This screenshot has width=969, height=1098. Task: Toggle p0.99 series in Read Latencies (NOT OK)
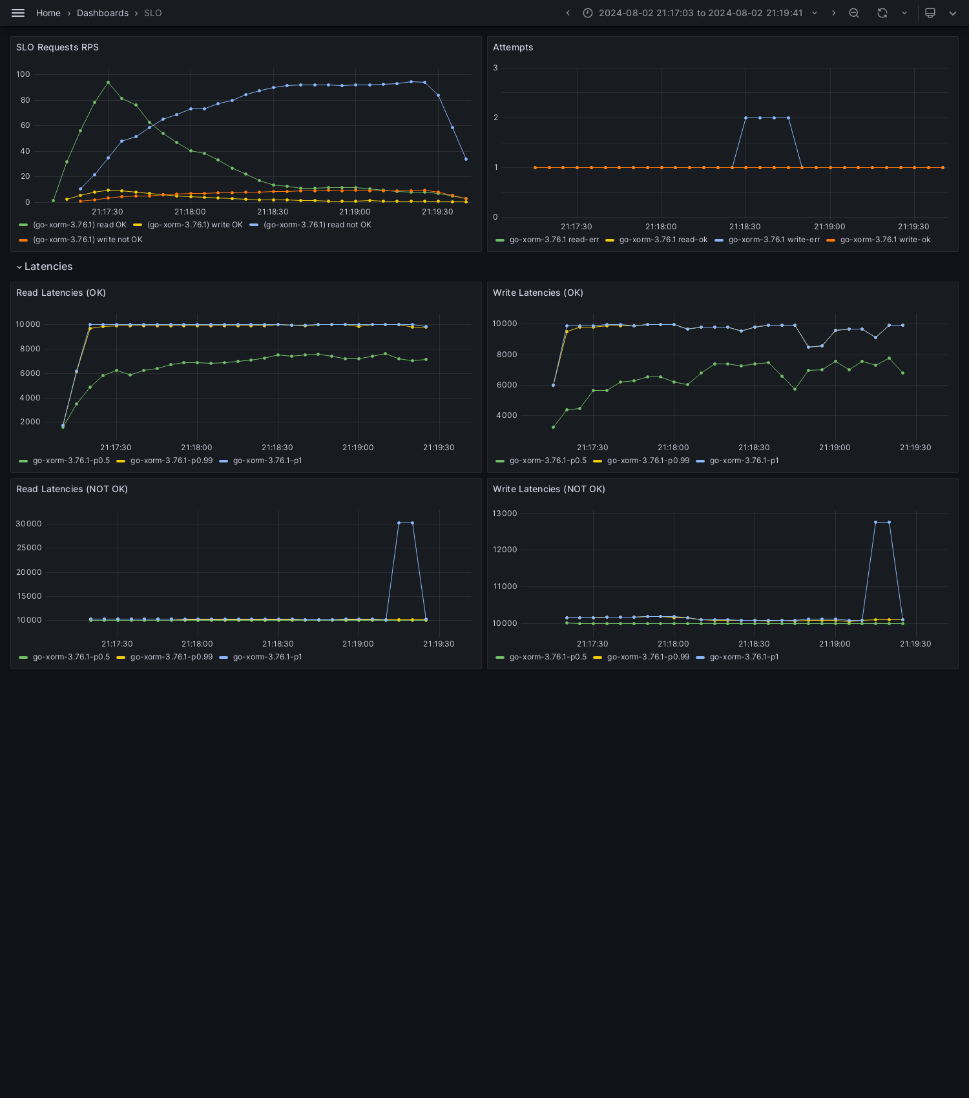[171, 657]
